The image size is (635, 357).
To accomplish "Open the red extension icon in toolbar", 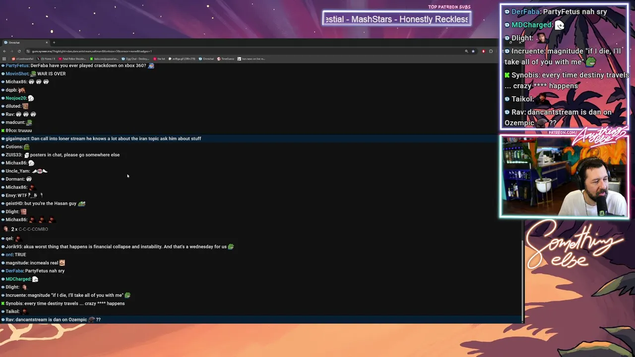I will click(x=484, y=51).
